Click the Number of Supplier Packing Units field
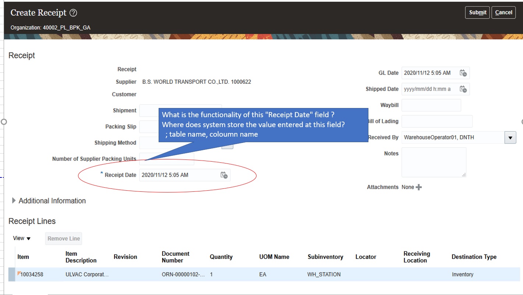Screen dimensions: 523x295 [166, 158]
